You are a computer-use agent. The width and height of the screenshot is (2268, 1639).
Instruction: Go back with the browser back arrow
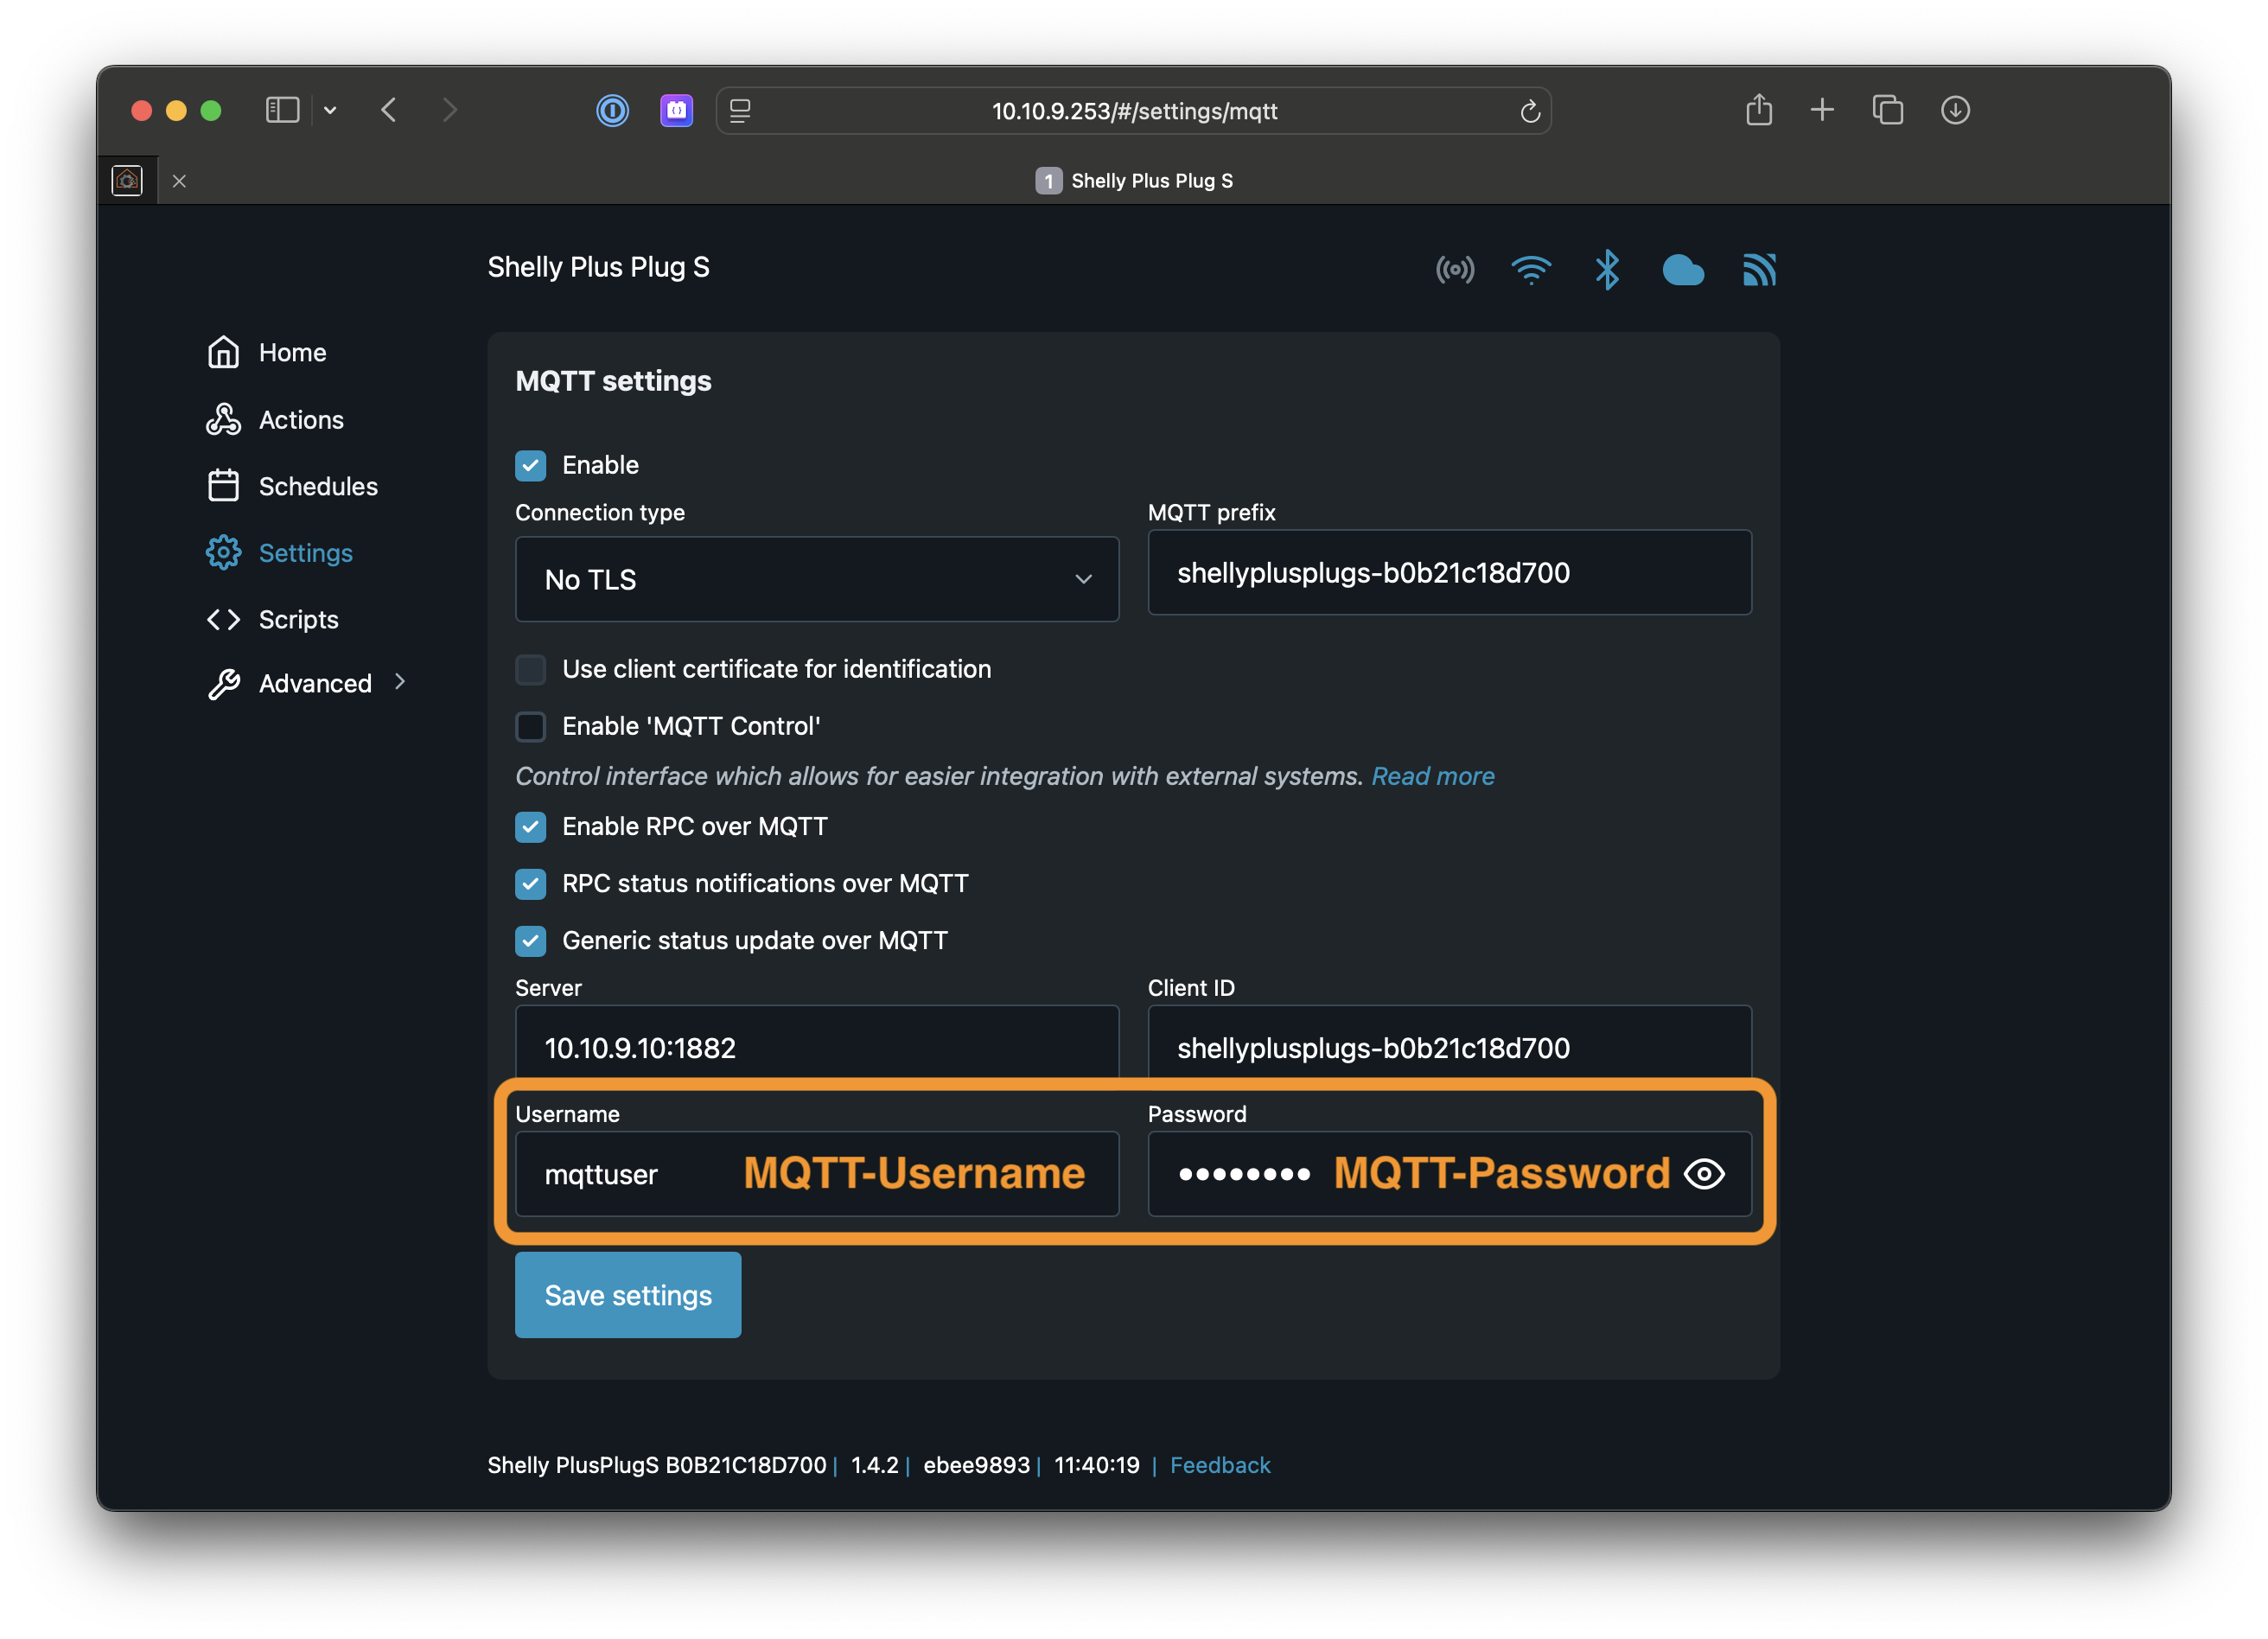(x=389, y=110)
